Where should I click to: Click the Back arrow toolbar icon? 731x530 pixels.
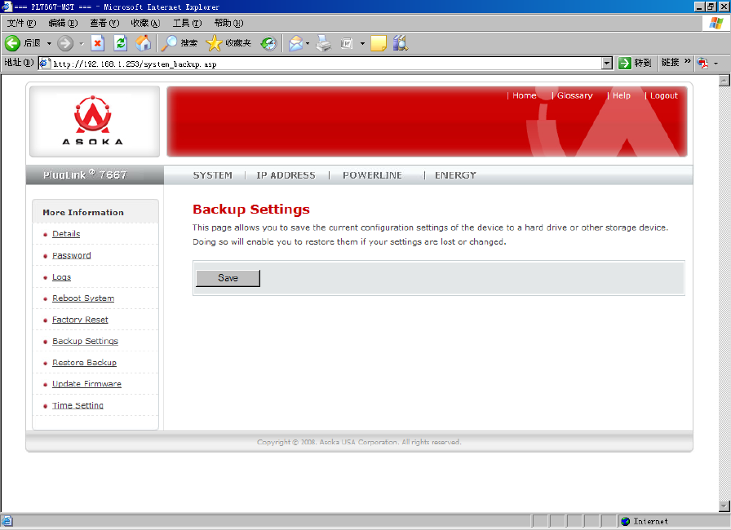coord(12,43)
